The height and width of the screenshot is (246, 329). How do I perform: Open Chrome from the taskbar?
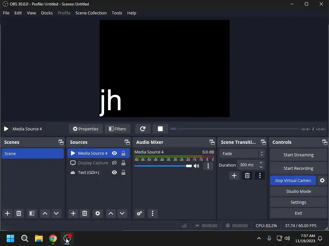point(53,238)
